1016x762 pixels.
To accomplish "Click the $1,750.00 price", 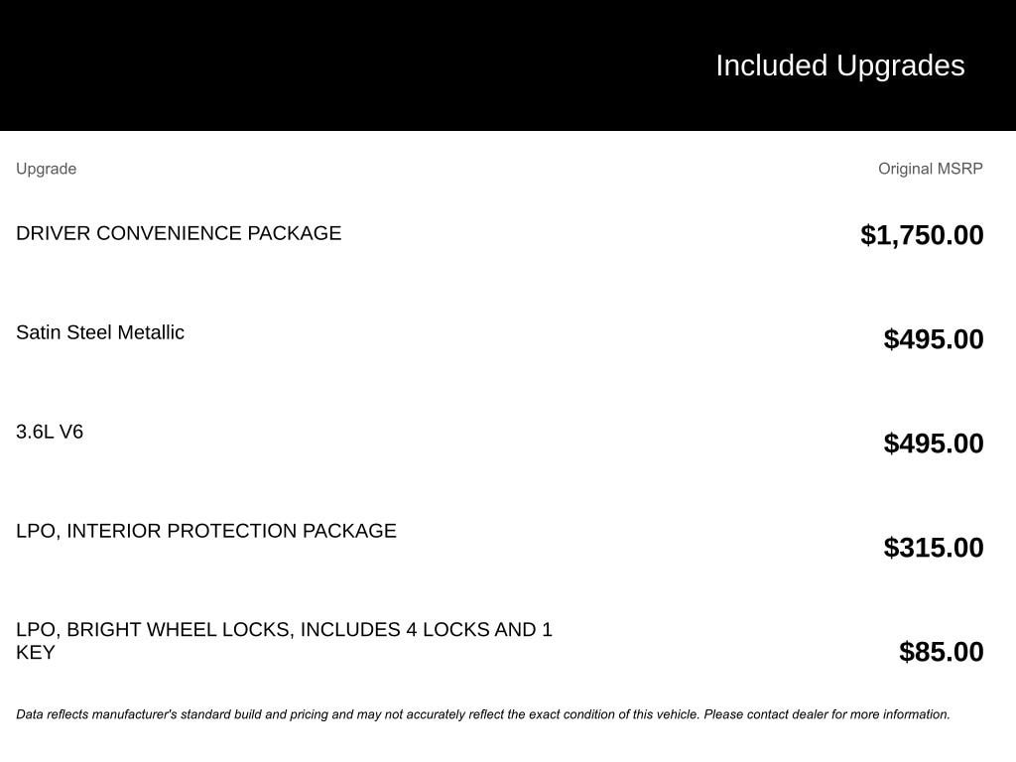I will tap(922, 235).
